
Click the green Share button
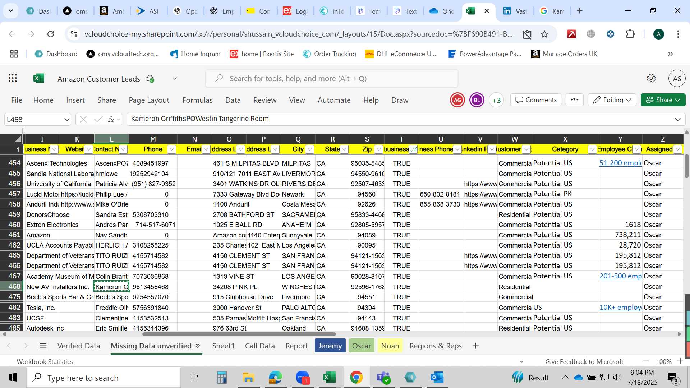coord(663,100)
